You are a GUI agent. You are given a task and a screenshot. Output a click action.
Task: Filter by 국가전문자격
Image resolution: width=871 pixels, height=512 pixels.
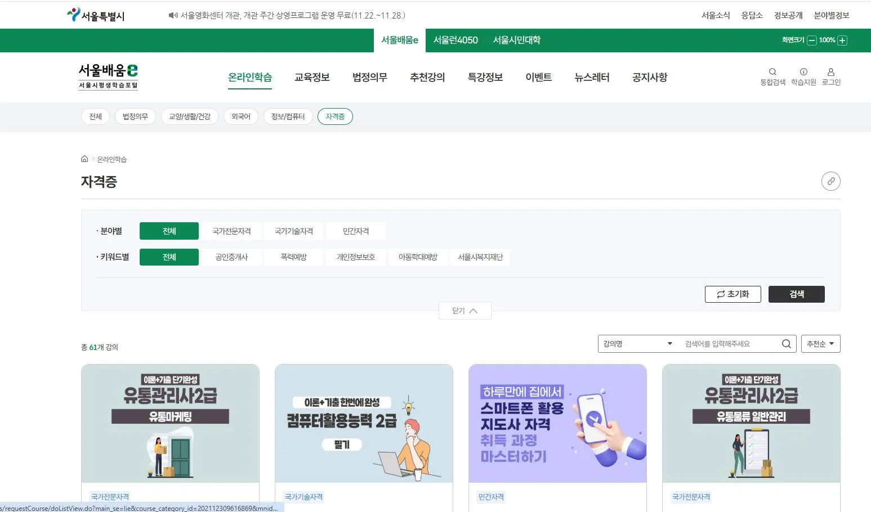pos(231,231)
